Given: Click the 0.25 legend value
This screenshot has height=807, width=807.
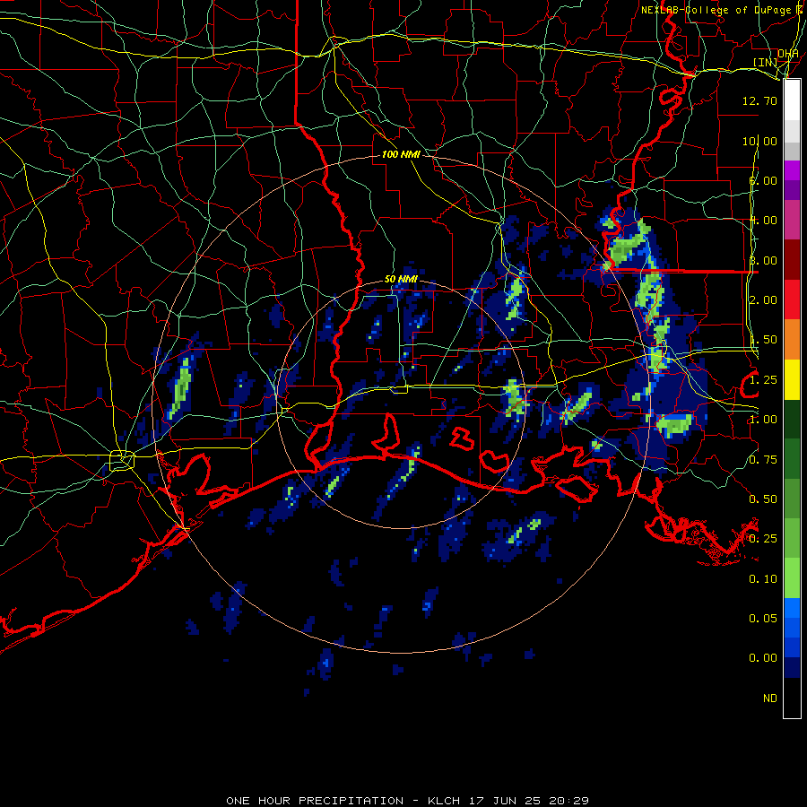Looking at the screenshot, I should [763, 539].
